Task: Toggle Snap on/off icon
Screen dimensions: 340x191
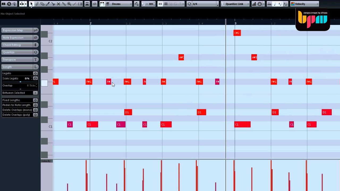Action: [x=160, y=4]
